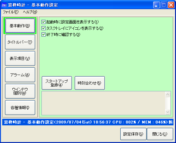
Task: Open the ファイル(F) menu
Action: click(11, 12)
